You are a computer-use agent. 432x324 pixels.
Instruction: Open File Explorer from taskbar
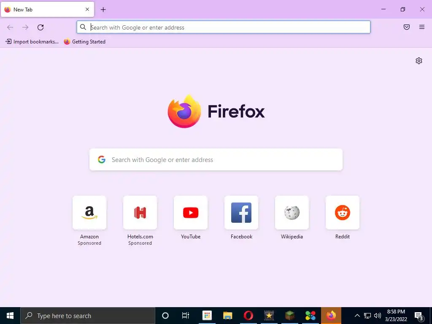click(x=227, y=316)
